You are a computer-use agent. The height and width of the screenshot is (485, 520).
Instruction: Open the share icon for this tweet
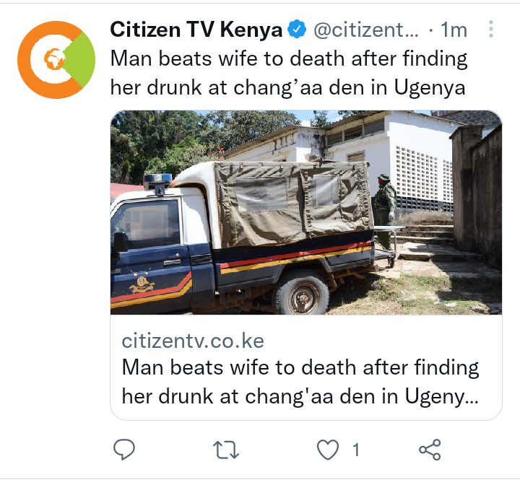tap(430, 450)
